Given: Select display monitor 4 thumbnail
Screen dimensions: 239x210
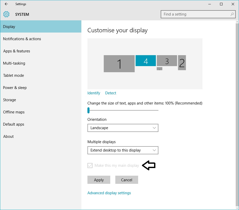Looking at the screenshot, I should coord(145,61).
